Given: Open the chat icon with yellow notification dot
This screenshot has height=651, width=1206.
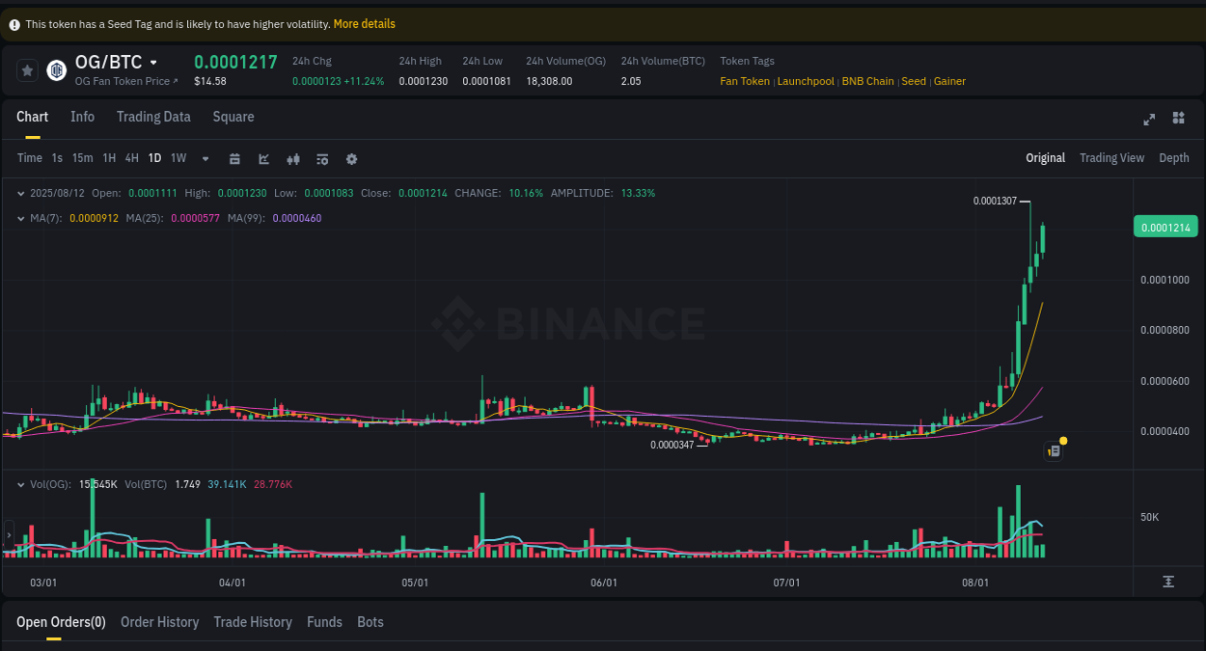Looking at the screenshot, I should (x=1053, y=450).
